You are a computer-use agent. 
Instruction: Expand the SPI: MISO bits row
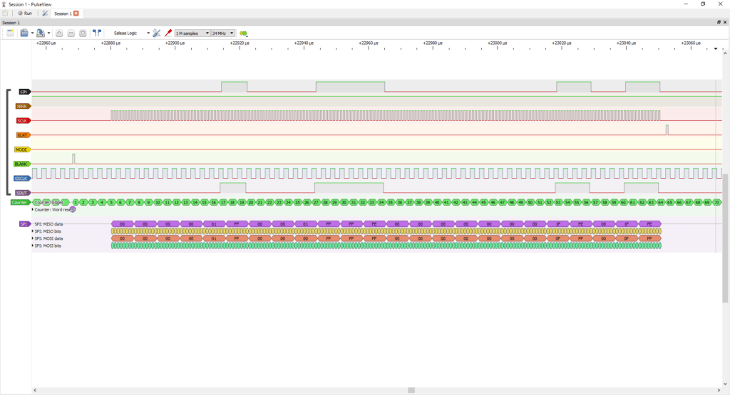click(x=33, y=231)
